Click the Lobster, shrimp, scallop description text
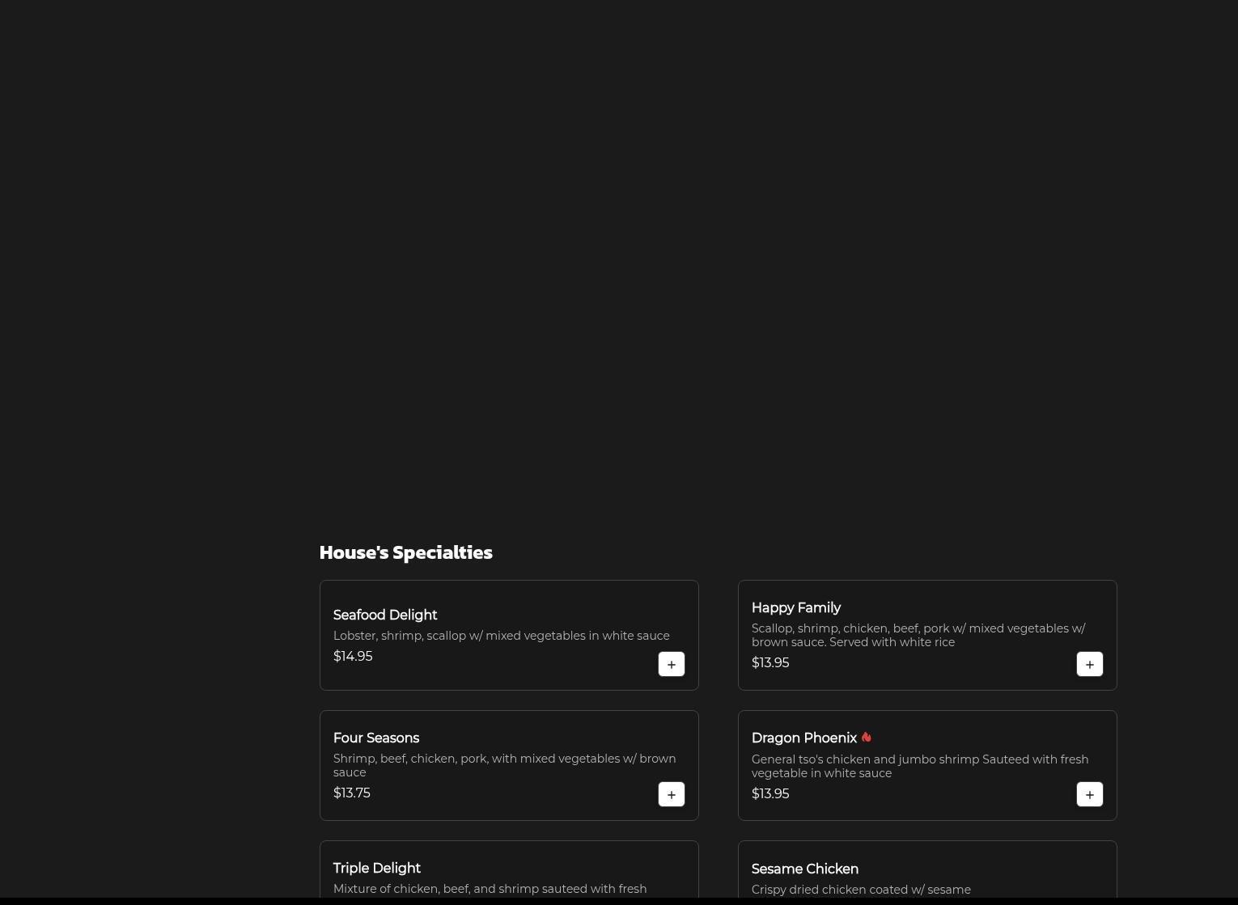Viewport: 1238px width, 905px height. 501,636
